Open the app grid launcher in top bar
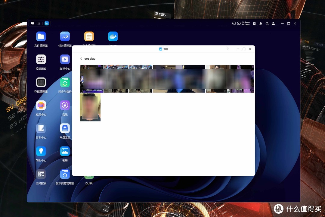325x217 pixels. (38, 23)
